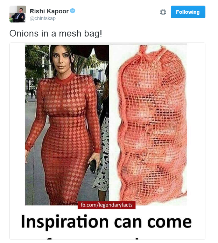Select the tweet text Onions in a mesh bag

[x=56, y=33]
